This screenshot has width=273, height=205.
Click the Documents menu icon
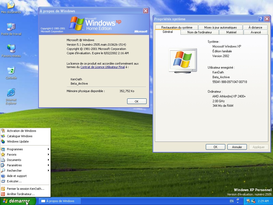[x=3, y=160]
